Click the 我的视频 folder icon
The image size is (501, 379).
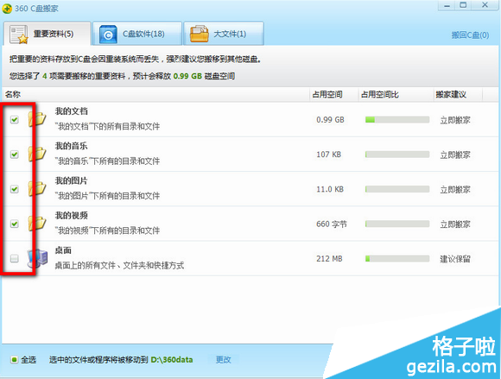tap(37, 224)
